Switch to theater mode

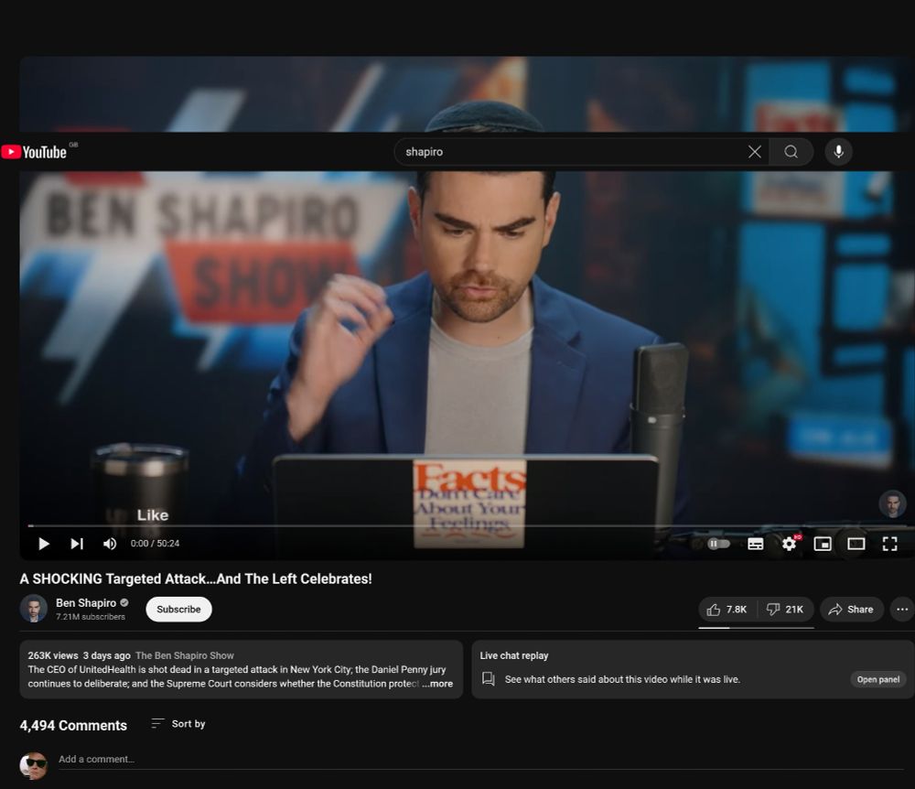coord(856,544)
